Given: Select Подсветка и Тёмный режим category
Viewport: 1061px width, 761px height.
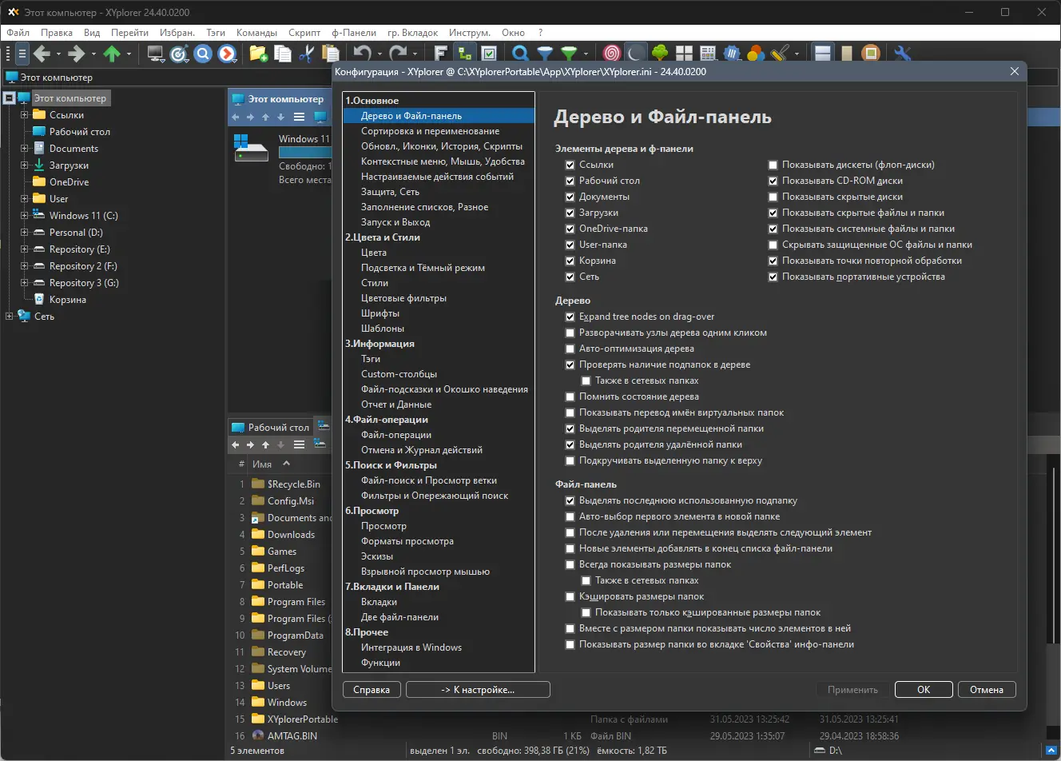Looking at the screenshot, I should pyautogui.click(x=423, y=268).
